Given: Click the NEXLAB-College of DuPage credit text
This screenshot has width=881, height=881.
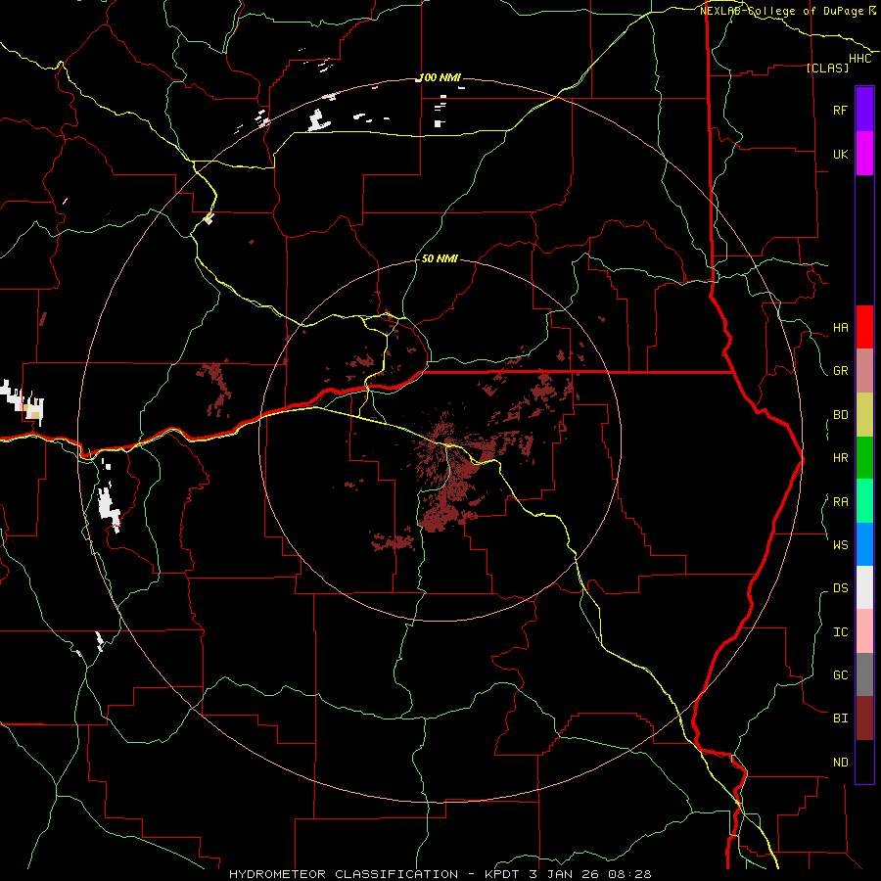Looking at the screenshot, I should (x=787, y=11).
